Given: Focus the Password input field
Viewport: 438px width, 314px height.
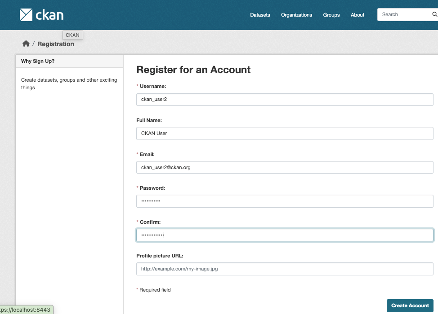Looking at the screenshot, I should (x=285, y=201).
